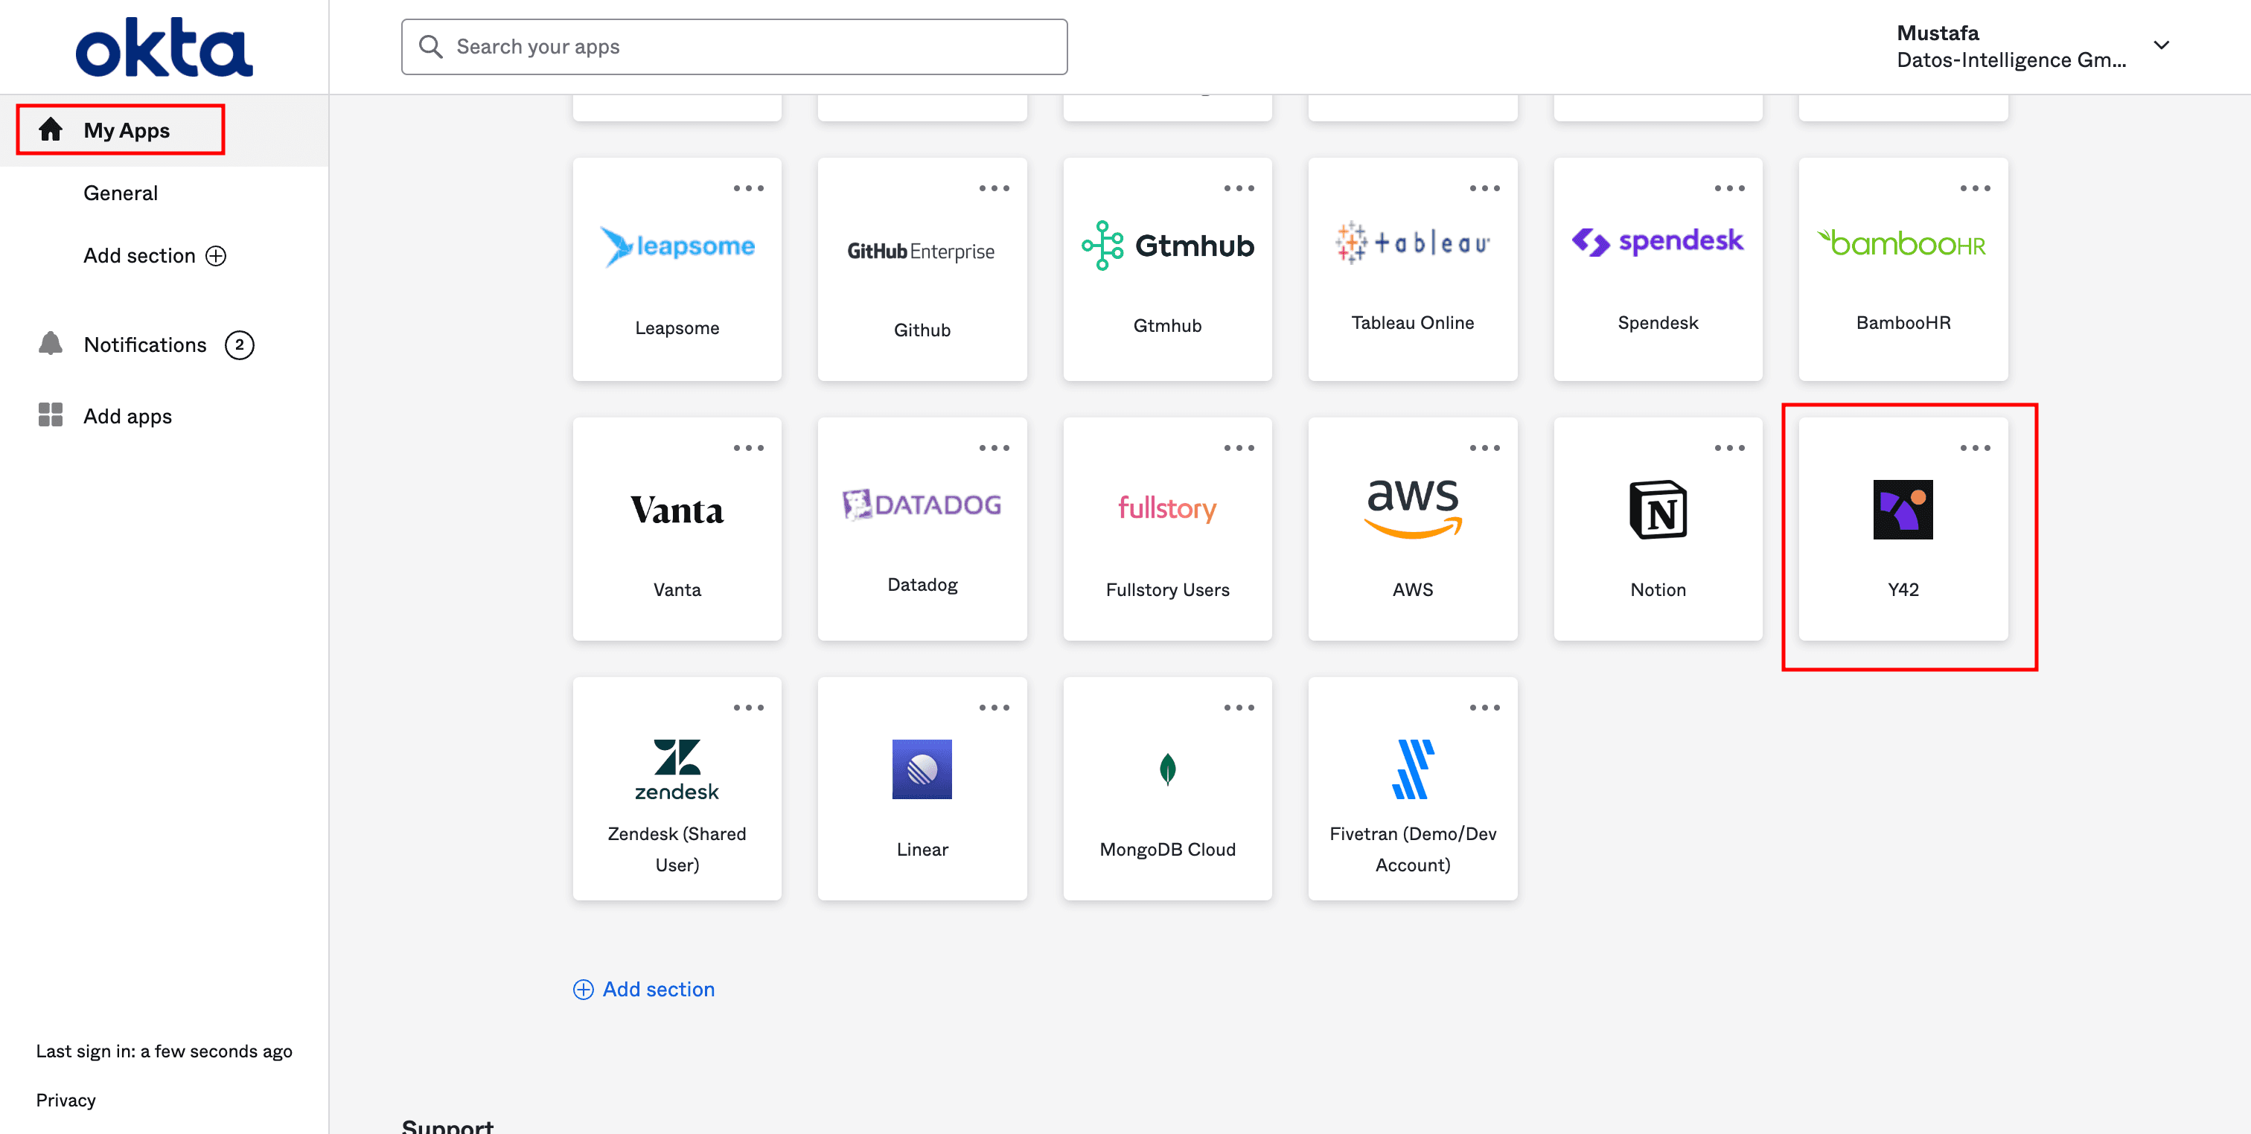
Task: Open the three-dot options on BambooHR tile
Action: click(1974, 189)
